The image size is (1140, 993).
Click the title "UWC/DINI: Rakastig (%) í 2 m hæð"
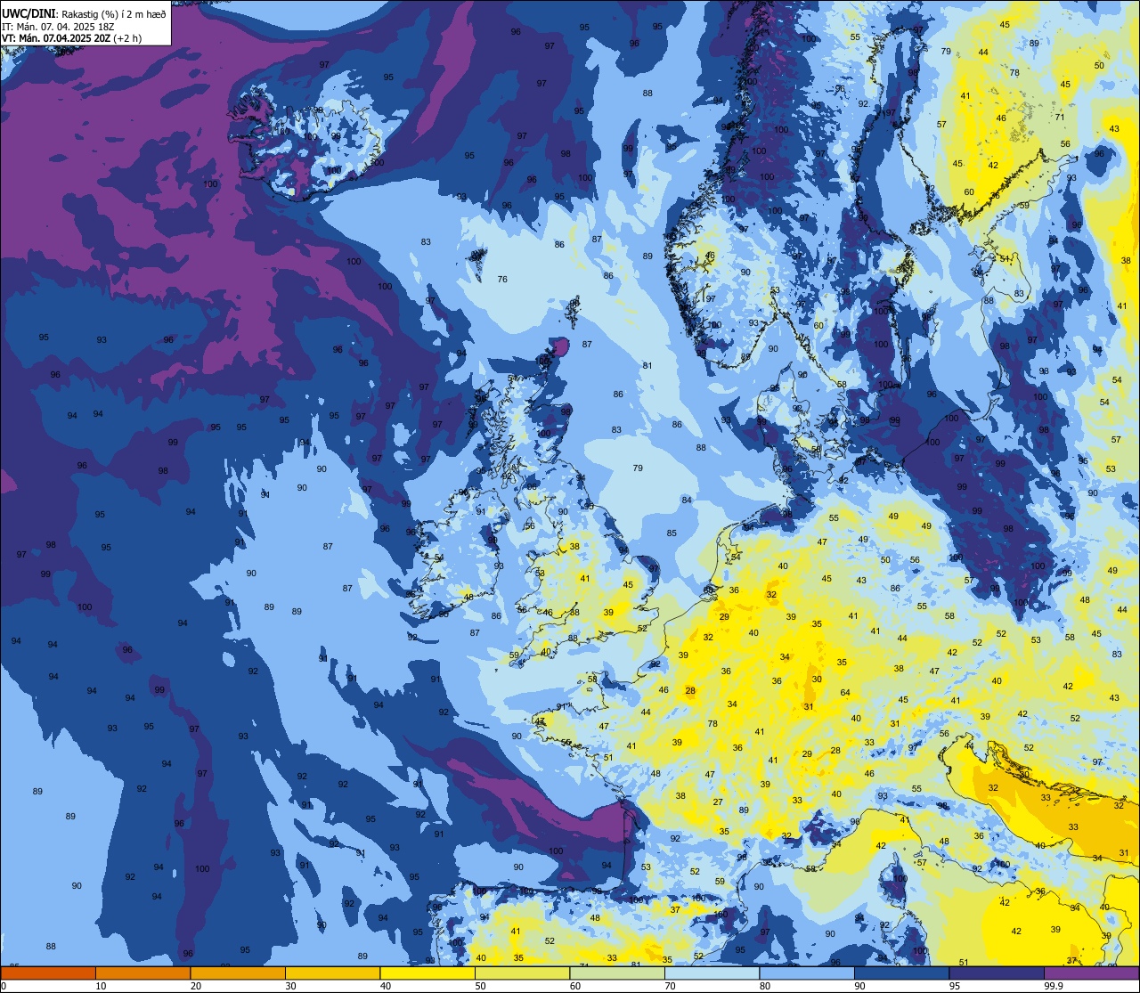pos(84,13)
